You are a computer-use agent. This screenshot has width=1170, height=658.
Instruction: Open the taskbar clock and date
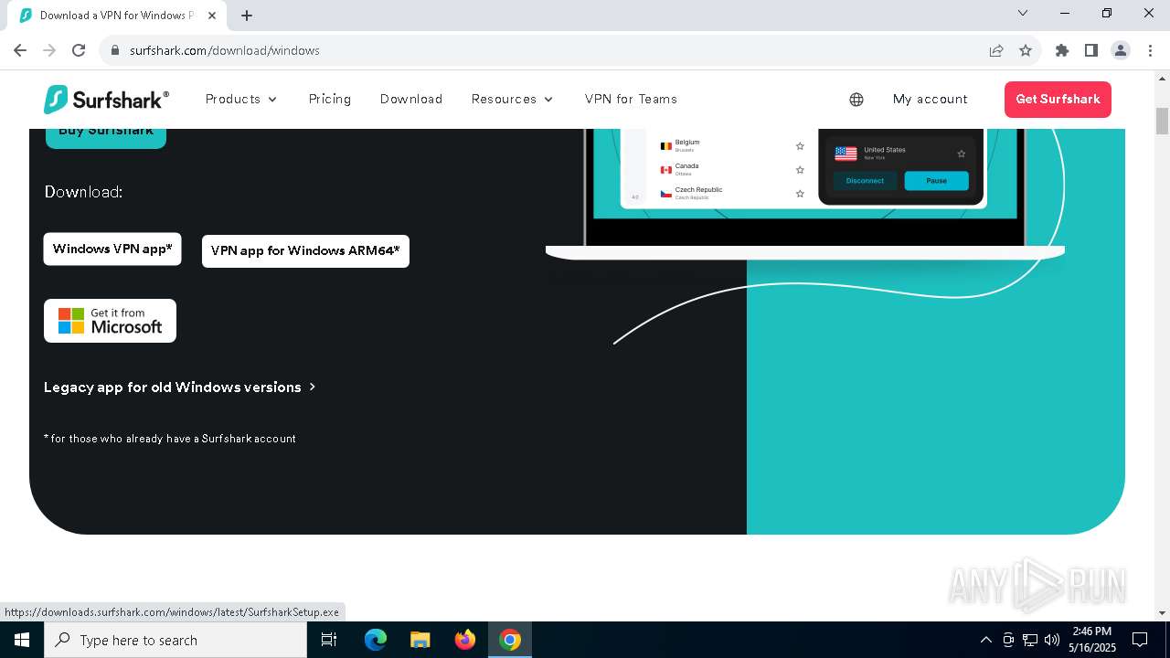[x=1092, y=640]
